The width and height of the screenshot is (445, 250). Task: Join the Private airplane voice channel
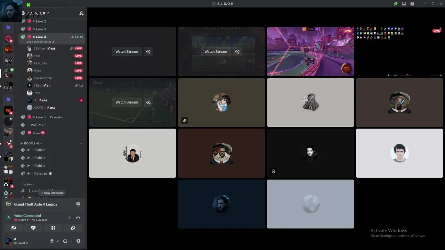pyautogui.click(x=52, y=174)
